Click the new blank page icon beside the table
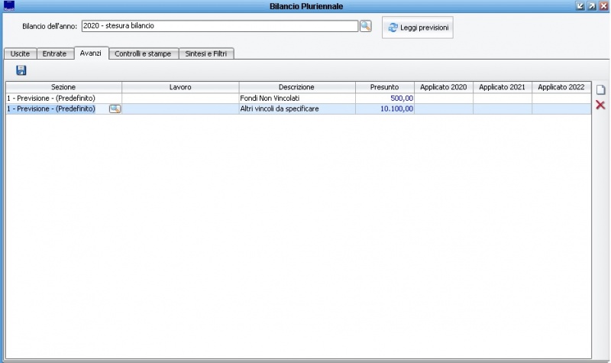 tap(600, 89)
